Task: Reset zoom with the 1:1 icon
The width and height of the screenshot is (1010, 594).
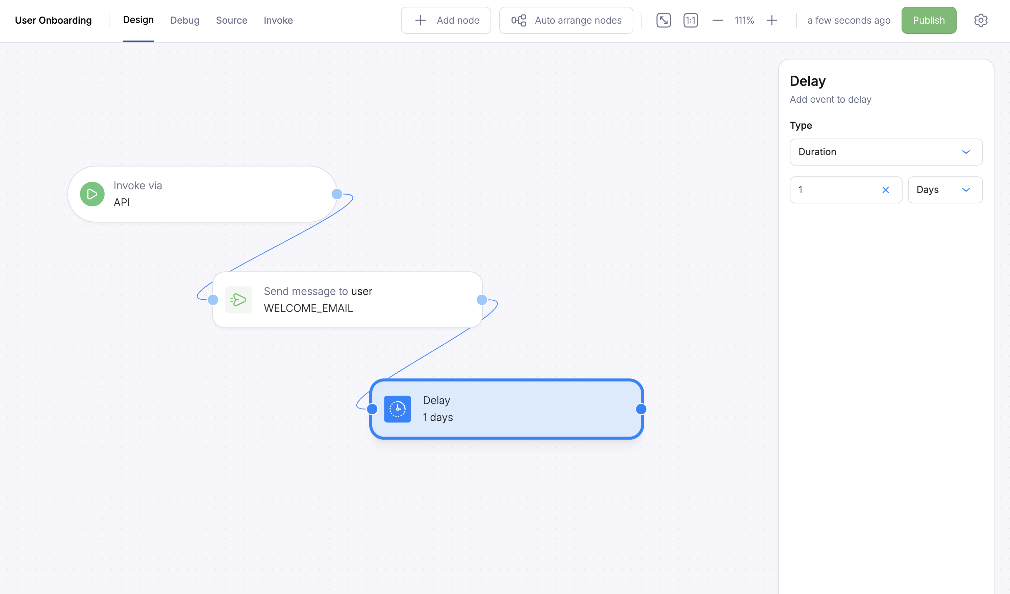Action: [690, 20]
